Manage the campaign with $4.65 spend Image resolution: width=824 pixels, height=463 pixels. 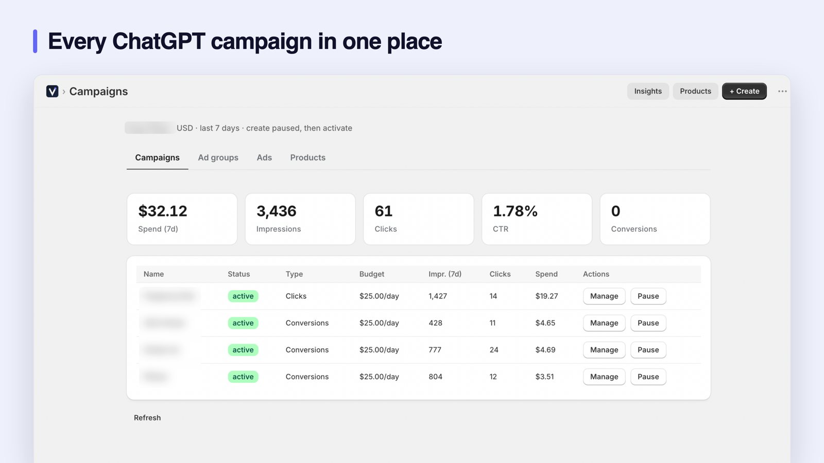(604, 323)
